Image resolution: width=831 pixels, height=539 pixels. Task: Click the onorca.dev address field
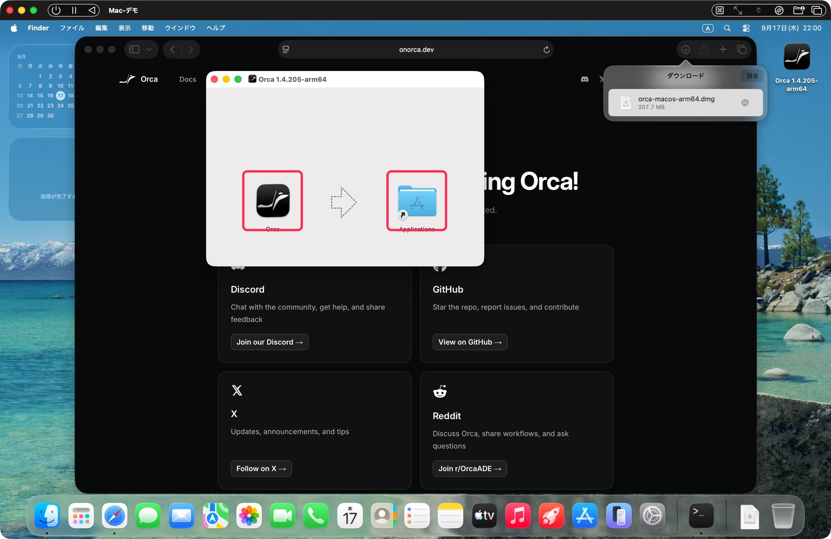(416, 49)
